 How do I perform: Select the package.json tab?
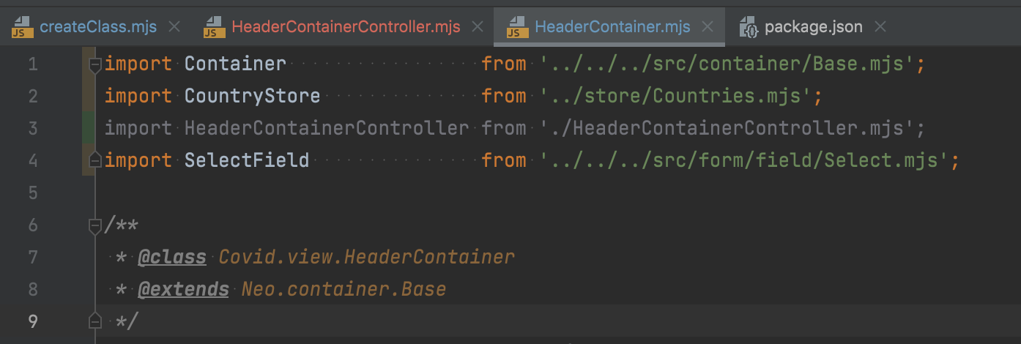813,27
